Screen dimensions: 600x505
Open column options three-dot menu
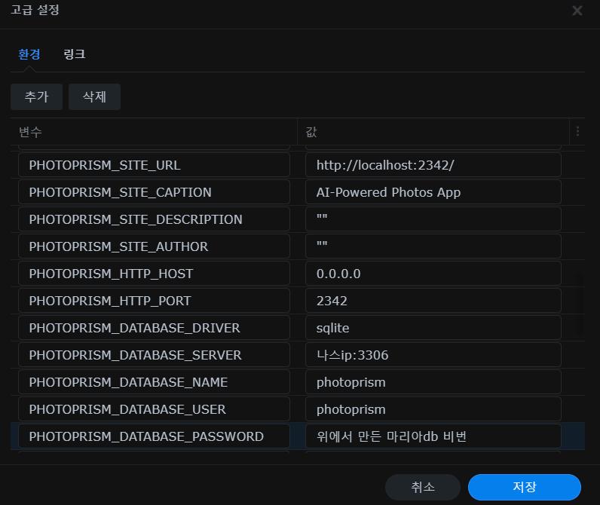tap(577, 132)
